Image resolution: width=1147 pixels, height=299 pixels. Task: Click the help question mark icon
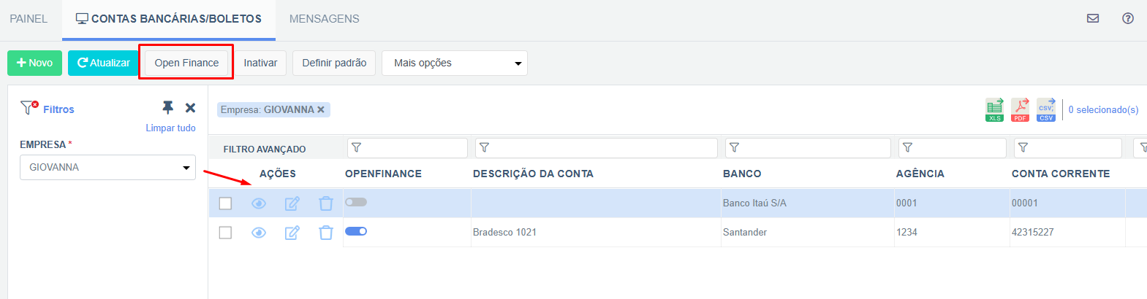(1128, 18)
